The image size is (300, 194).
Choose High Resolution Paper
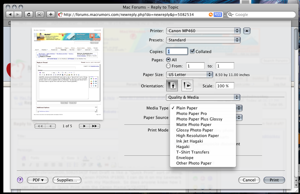[203, 136]
